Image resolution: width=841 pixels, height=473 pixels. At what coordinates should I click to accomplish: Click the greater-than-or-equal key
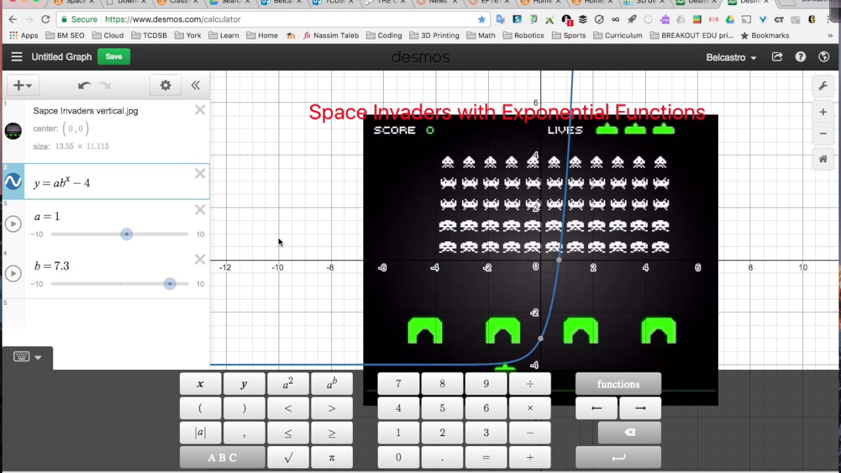(332, 433)
